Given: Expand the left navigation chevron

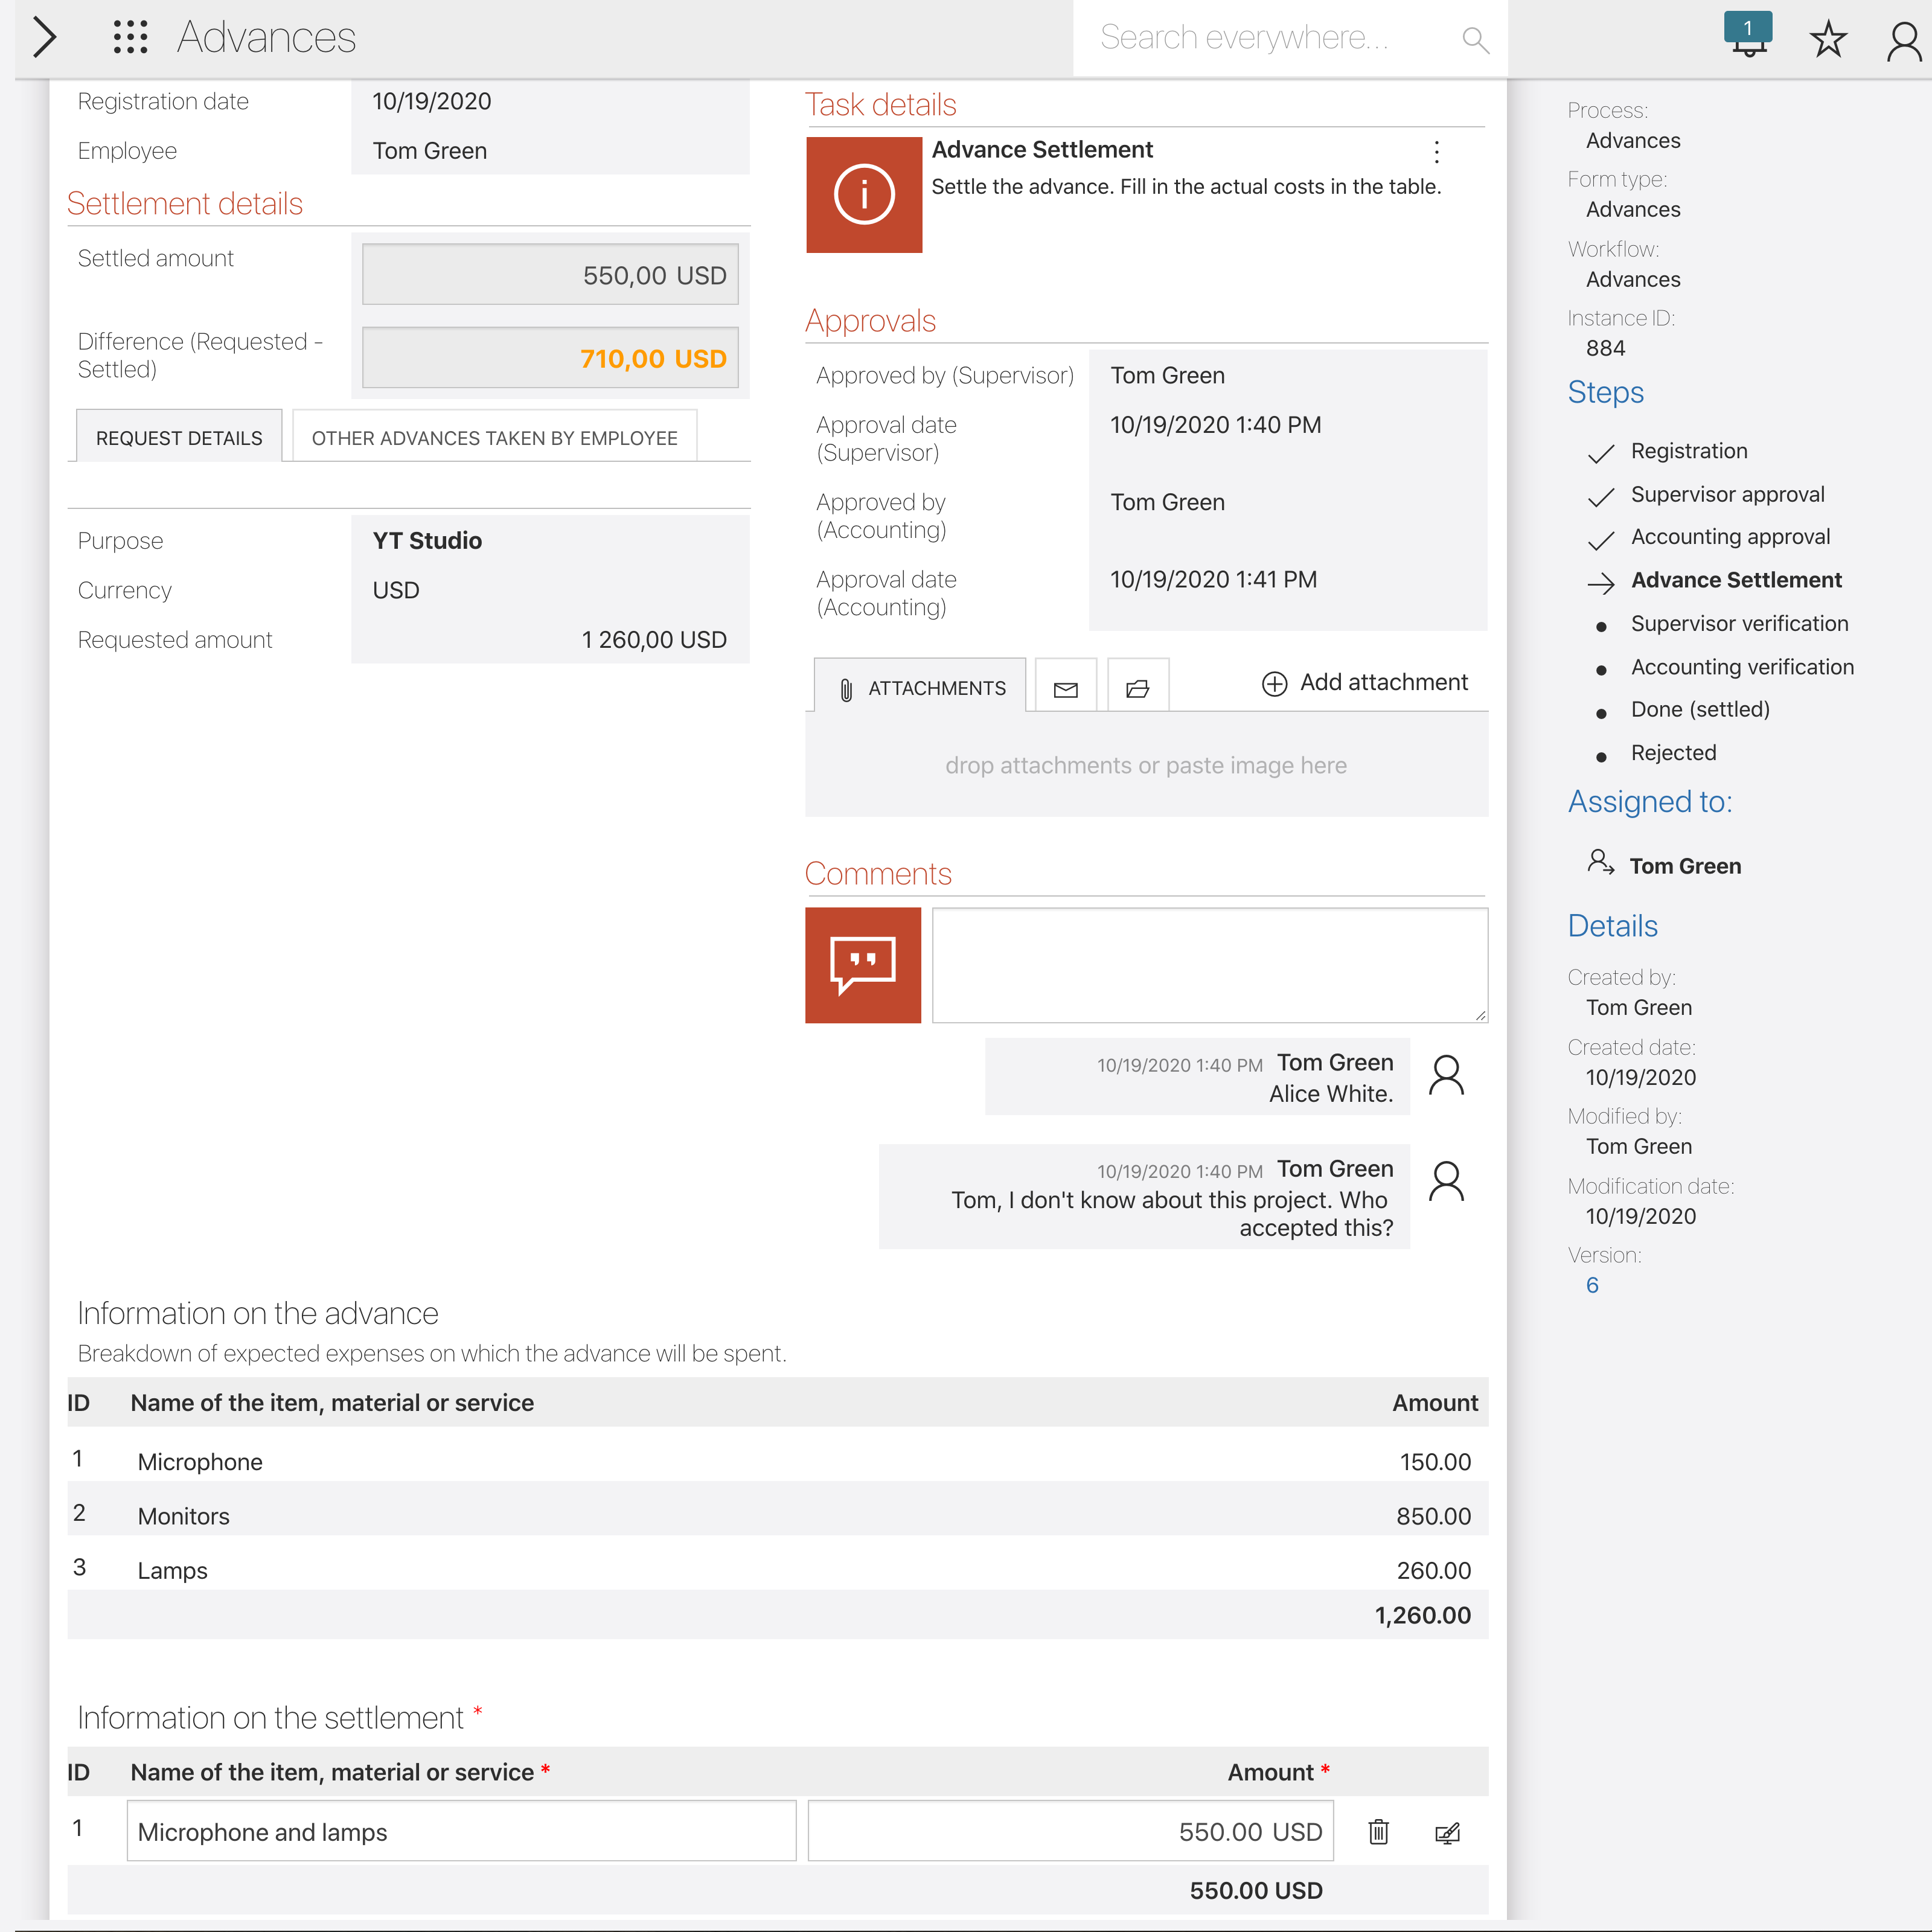Looking at the screenshot, I should coord(44,38).
